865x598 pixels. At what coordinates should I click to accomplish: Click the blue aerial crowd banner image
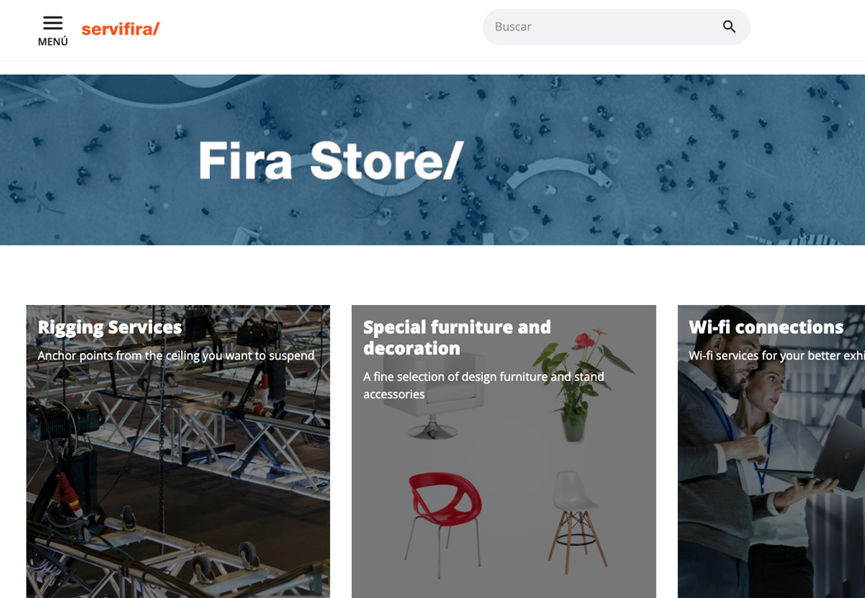tap(432, 160)
